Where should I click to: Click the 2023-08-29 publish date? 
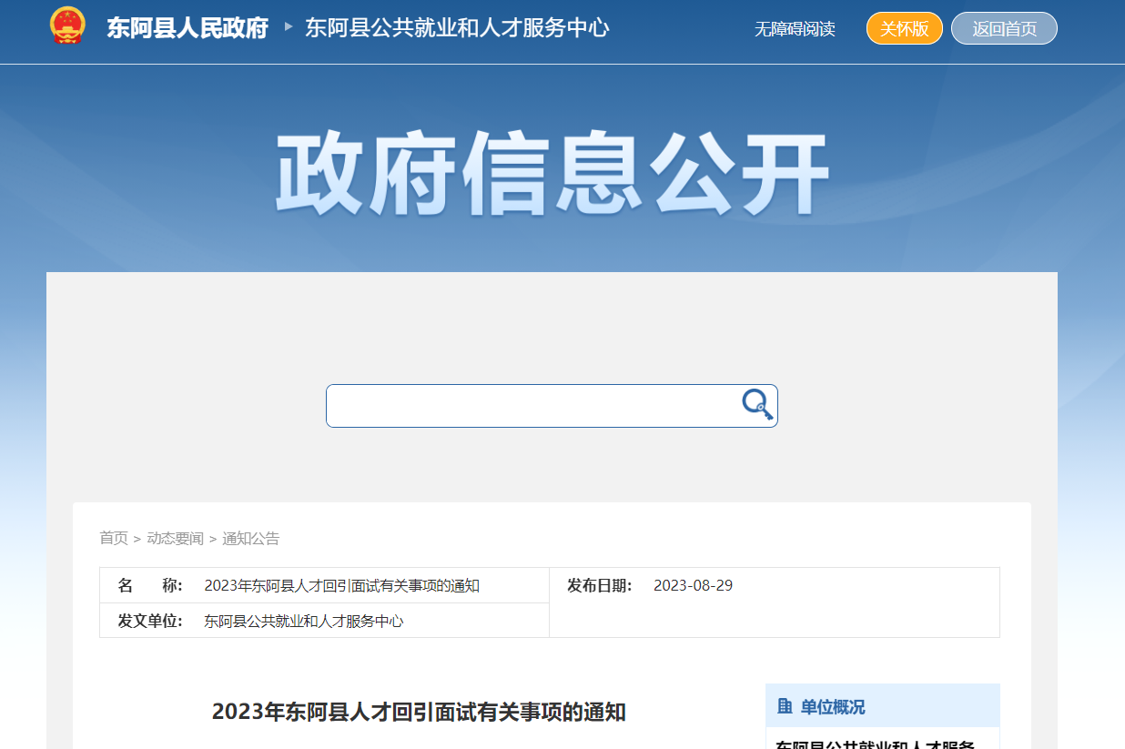click(693, 586)
